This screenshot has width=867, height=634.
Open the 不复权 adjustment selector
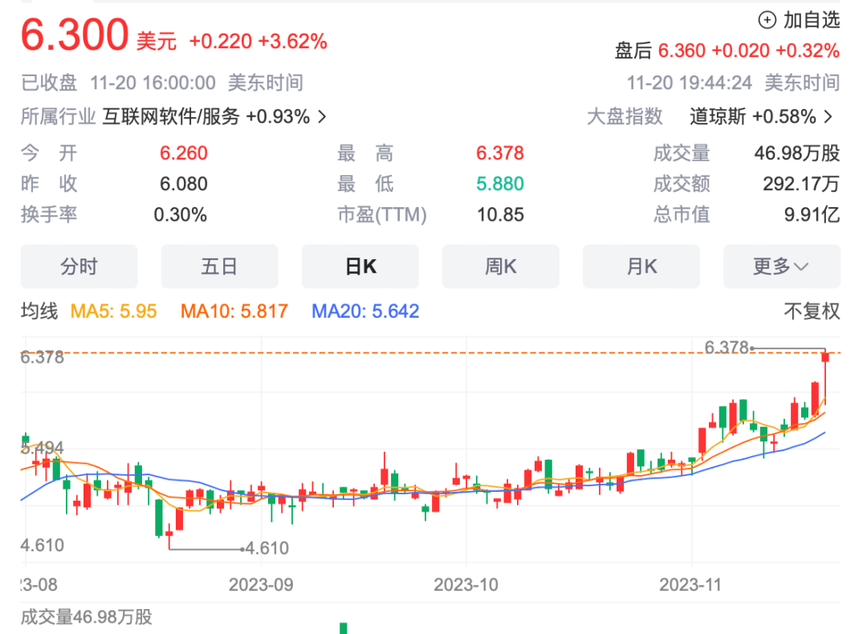(812, 311)
